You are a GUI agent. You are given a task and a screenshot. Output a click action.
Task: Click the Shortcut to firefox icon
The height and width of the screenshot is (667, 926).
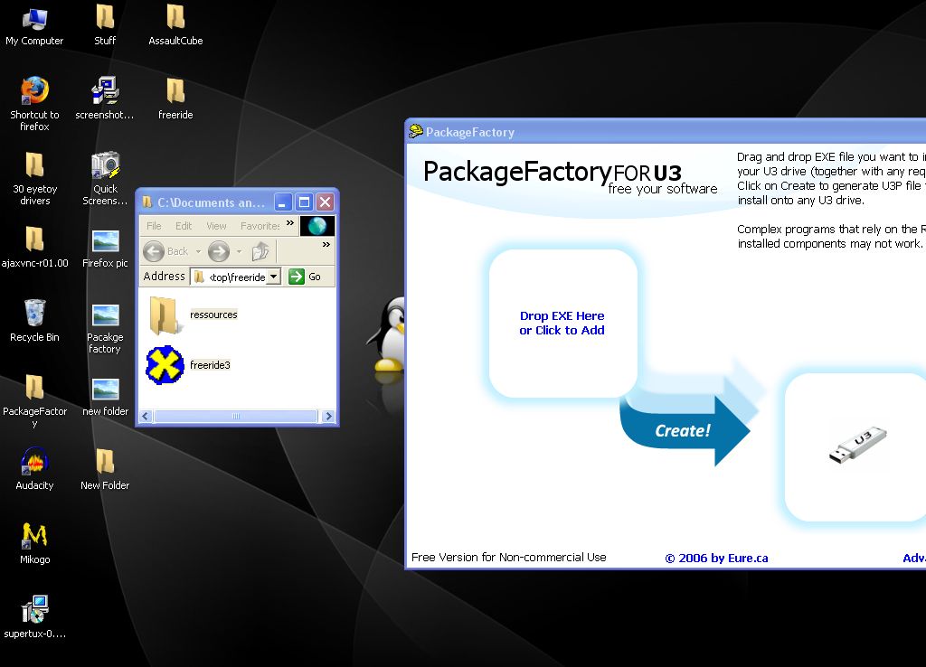coord(34,103)
